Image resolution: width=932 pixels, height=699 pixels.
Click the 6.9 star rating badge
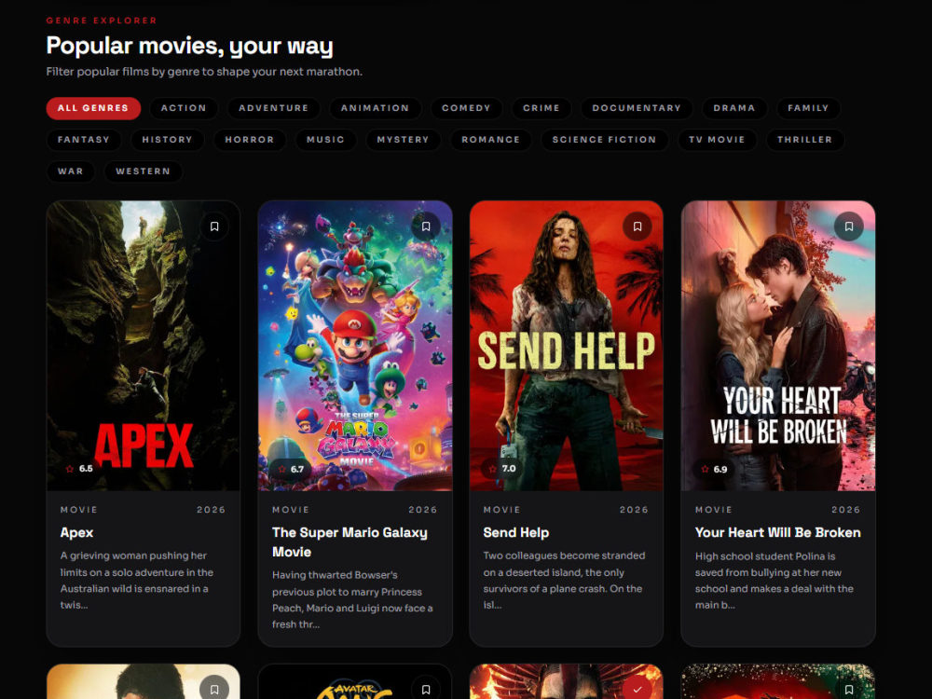click(x=714, y=469)
